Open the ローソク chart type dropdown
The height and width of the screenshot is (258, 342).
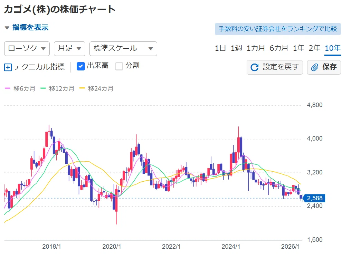(27, 48)
